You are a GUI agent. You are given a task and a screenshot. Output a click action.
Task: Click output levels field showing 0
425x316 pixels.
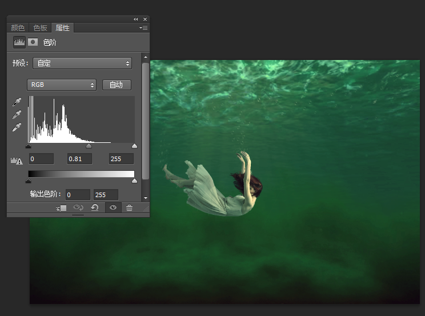(78, 195)
